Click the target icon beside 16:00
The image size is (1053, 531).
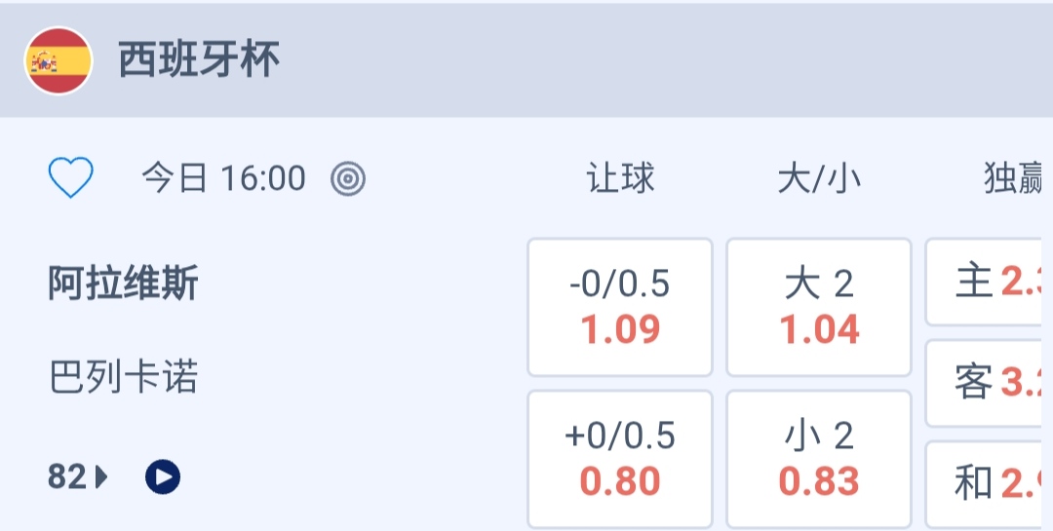(348, 178)
